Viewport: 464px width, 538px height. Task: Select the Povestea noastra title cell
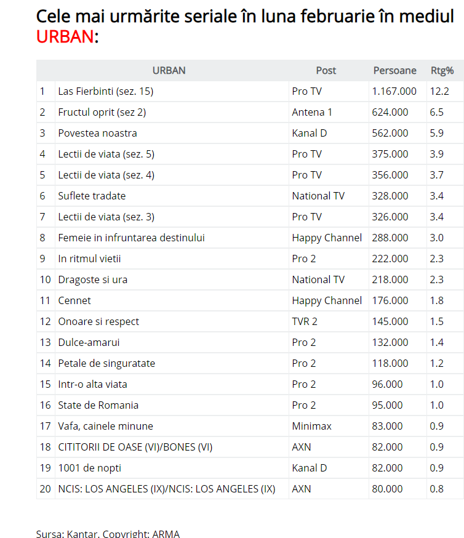tap(97, 133)
